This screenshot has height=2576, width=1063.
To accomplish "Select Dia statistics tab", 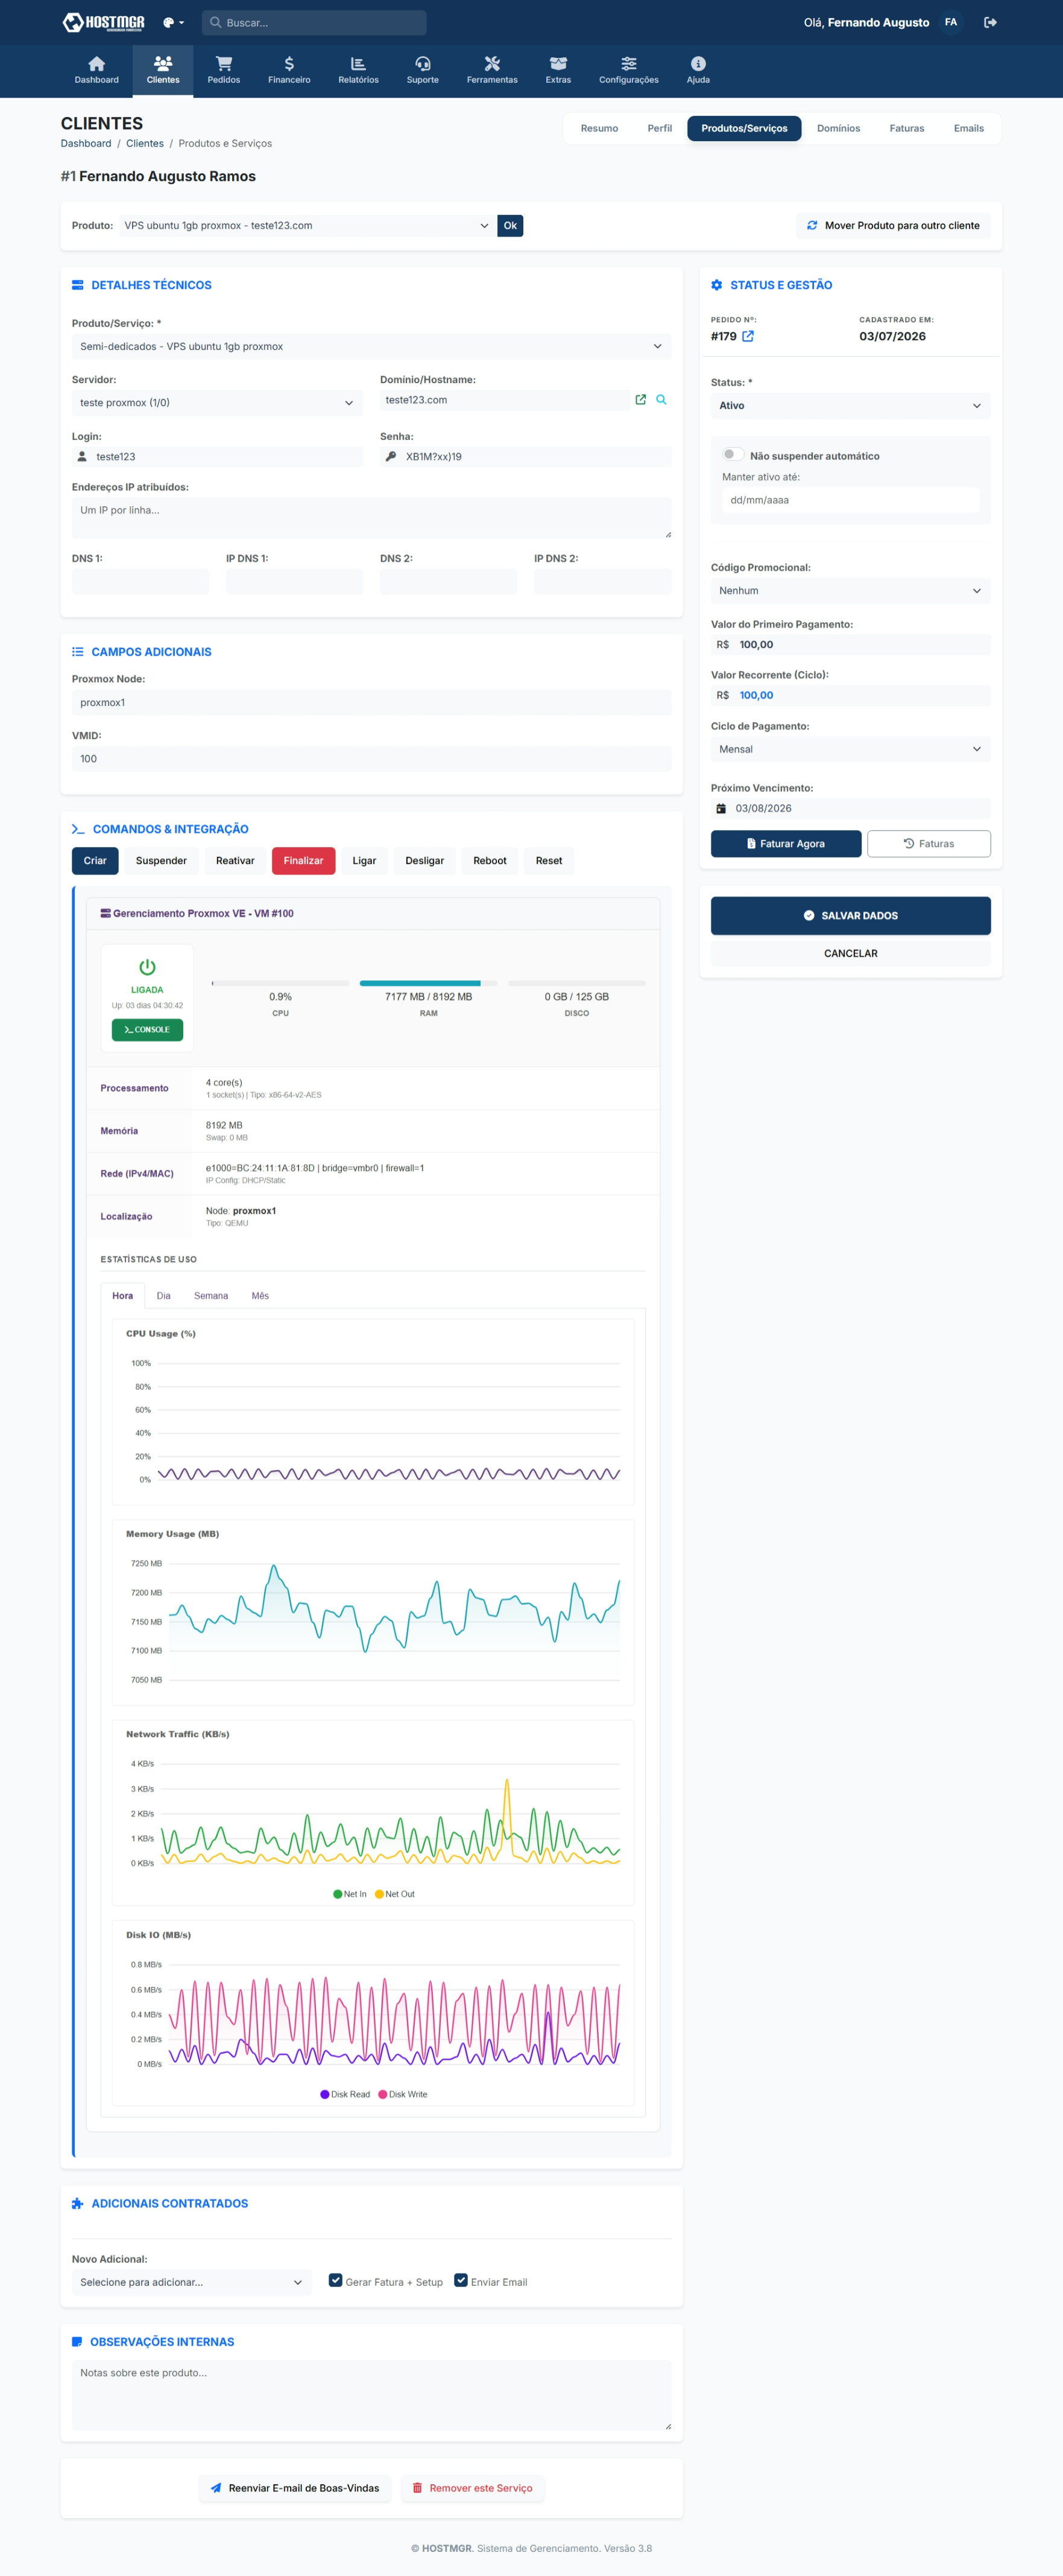I will pos(164,1295).
